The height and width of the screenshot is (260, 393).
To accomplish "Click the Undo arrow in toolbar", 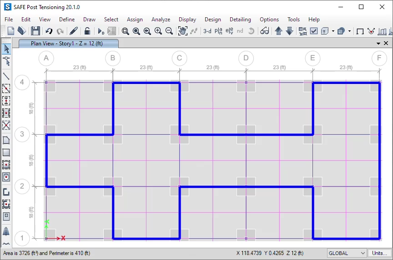I will click(x=49, y=31).
